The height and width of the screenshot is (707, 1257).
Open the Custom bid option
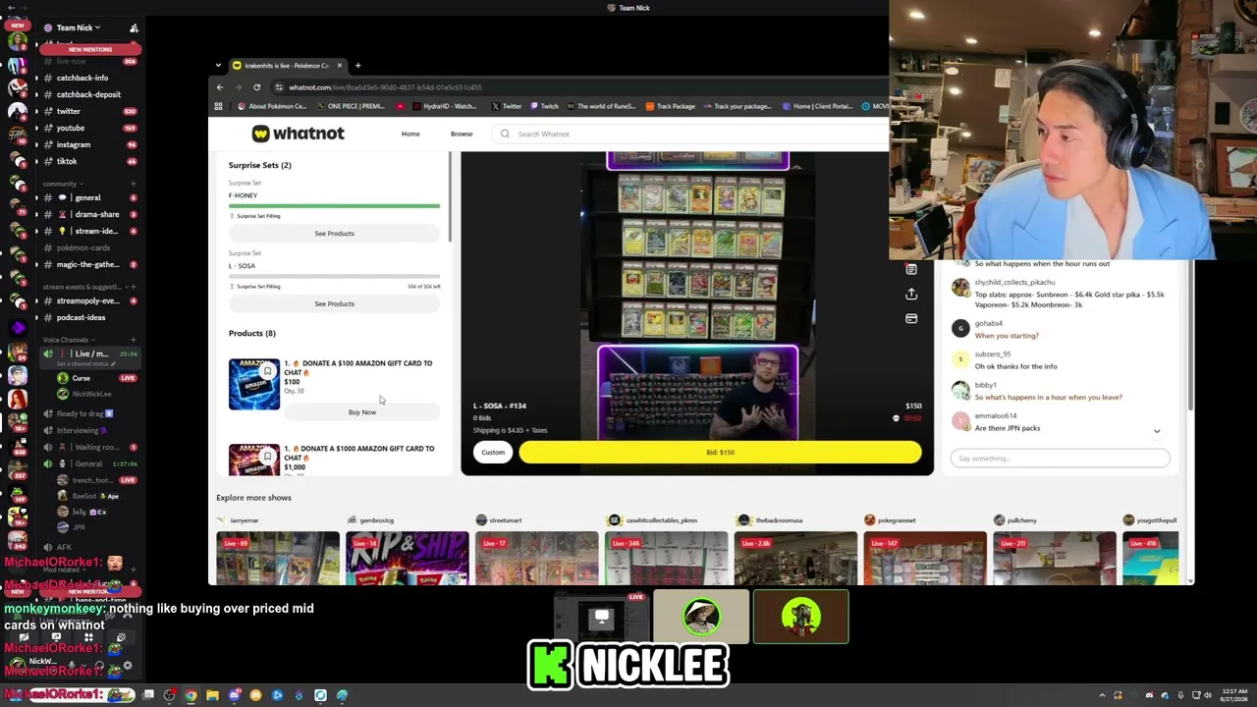click(x=493, y=453)
